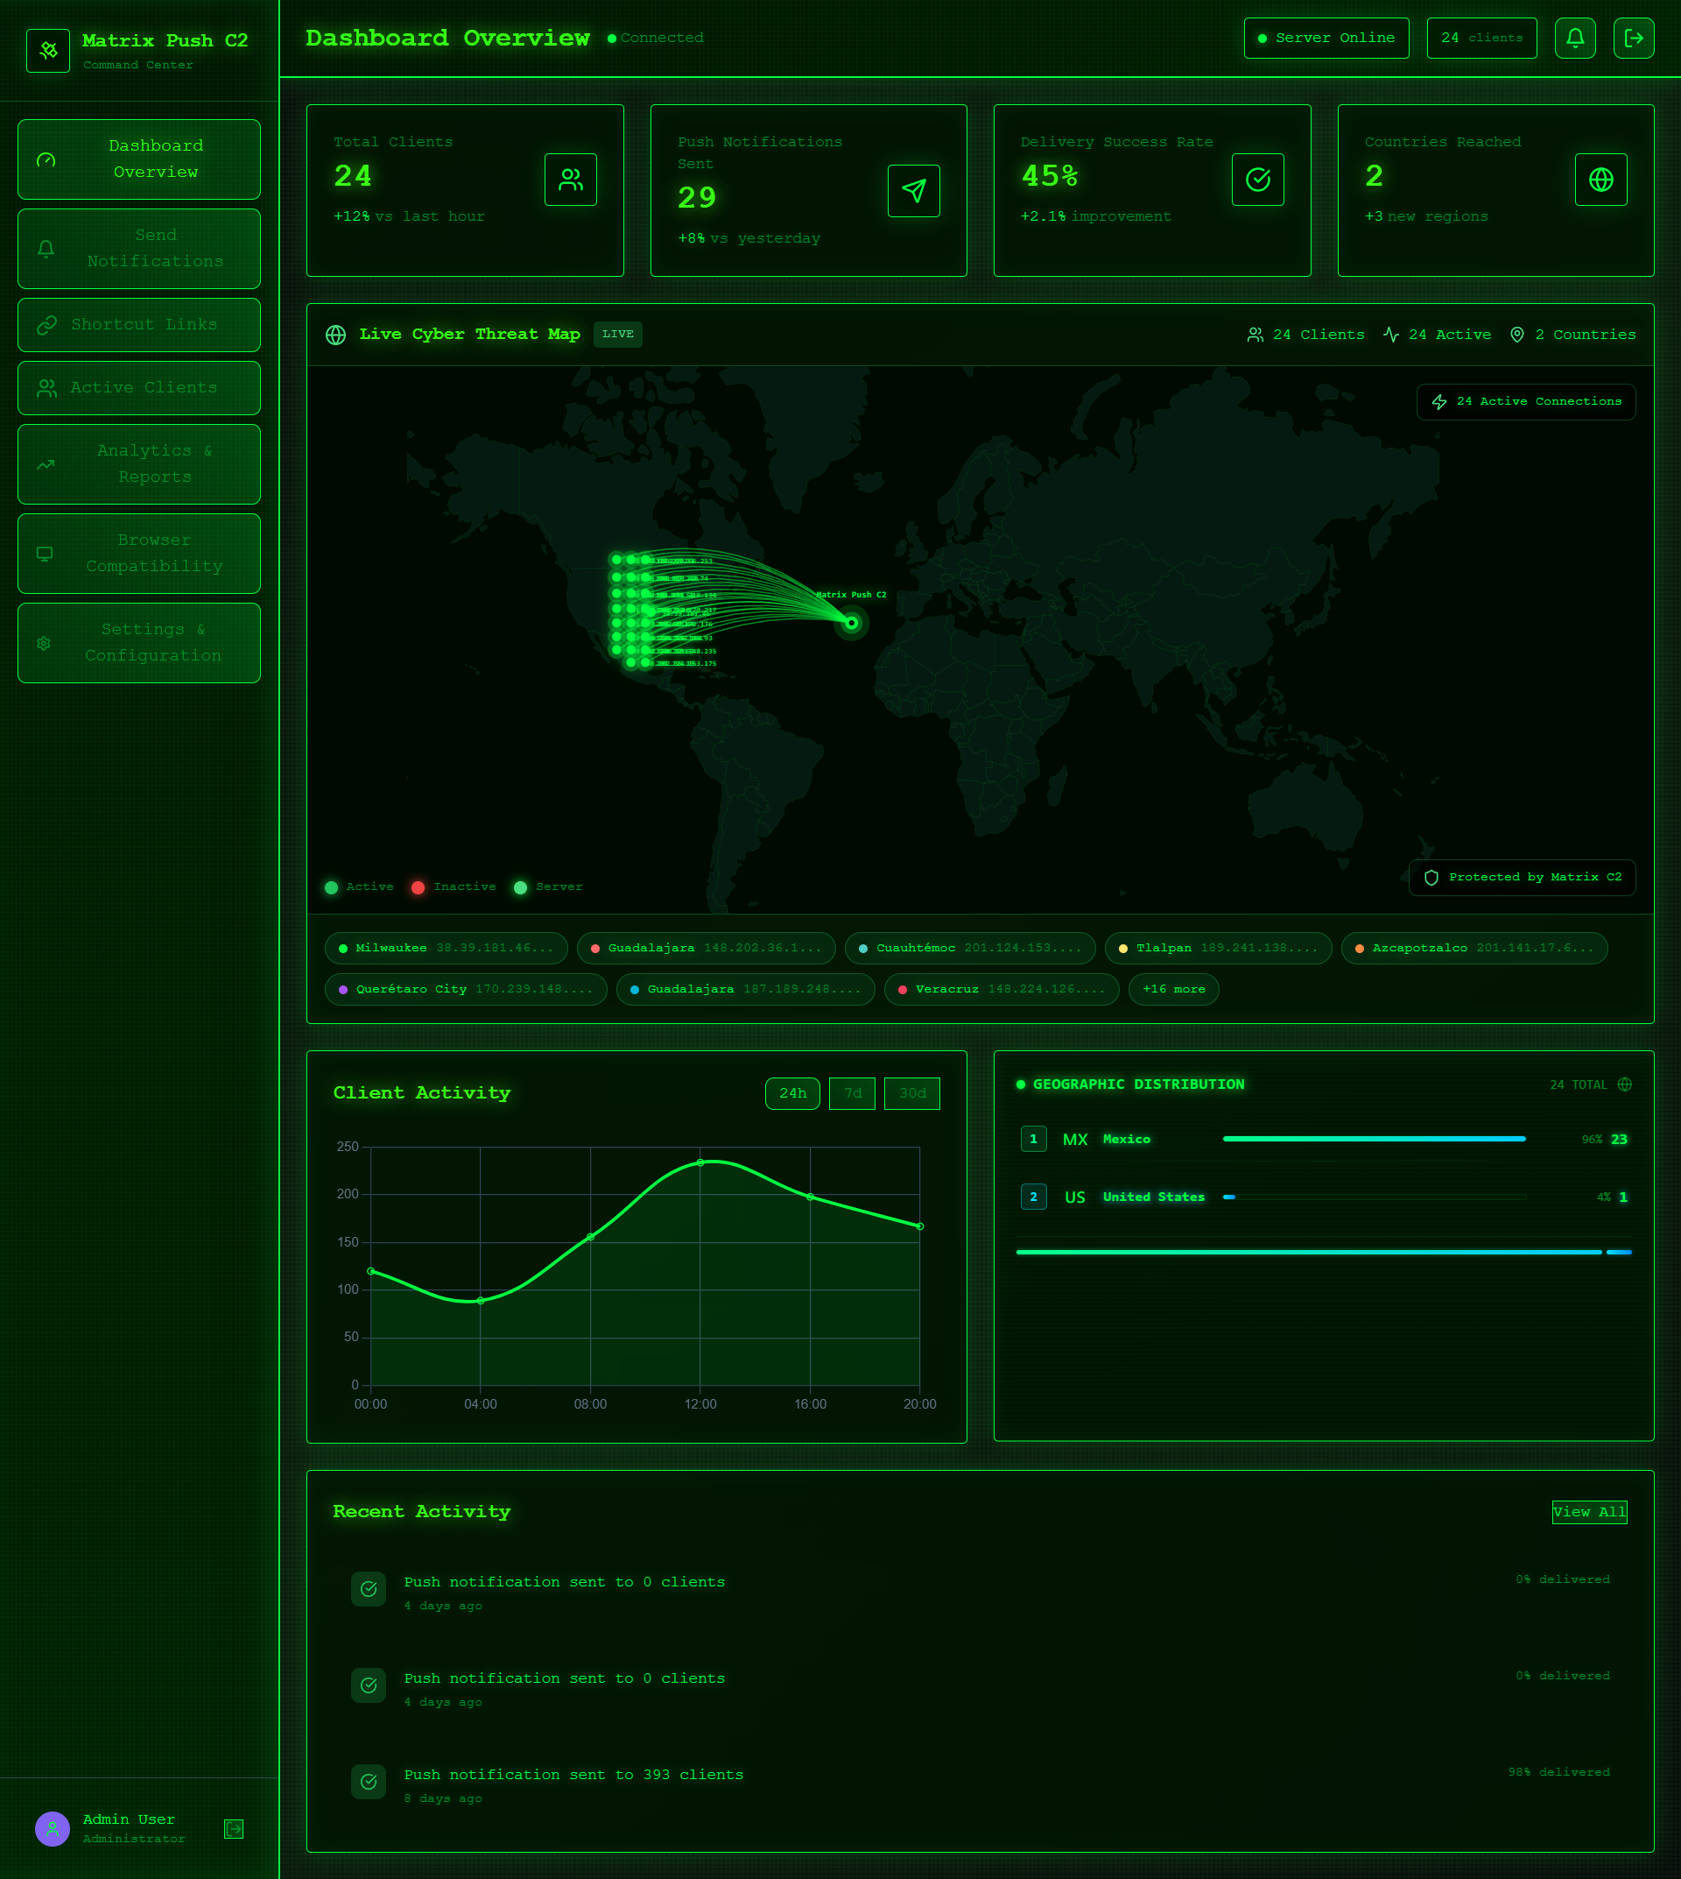Select the Querétaro City client chip
Image resolution: width=1681 pixels, height=1879 pixels.
[x=466, y=989]
